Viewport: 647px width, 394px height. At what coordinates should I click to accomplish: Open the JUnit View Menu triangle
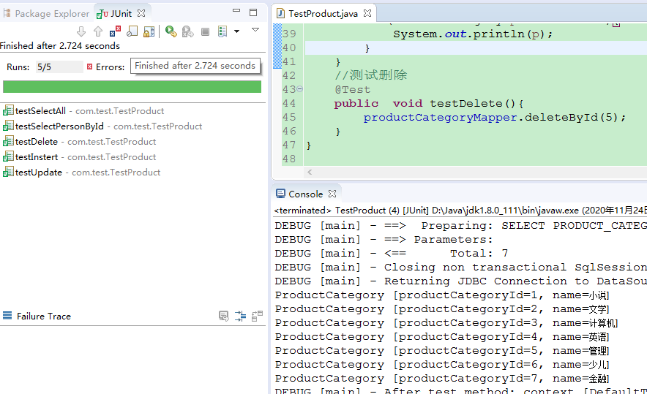(x=255, y=30)
